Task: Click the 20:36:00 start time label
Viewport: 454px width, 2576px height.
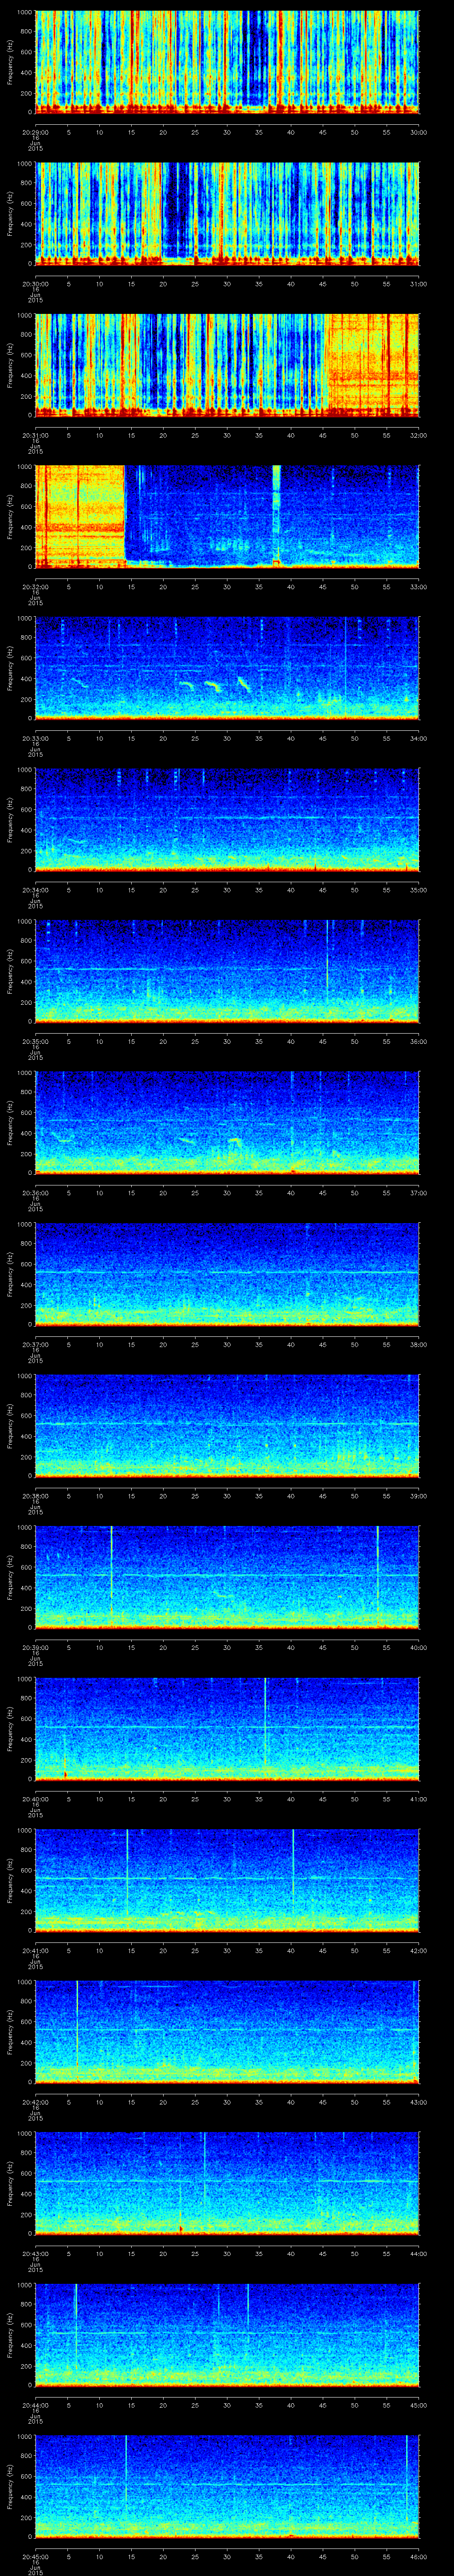Action: point(35,1192)
